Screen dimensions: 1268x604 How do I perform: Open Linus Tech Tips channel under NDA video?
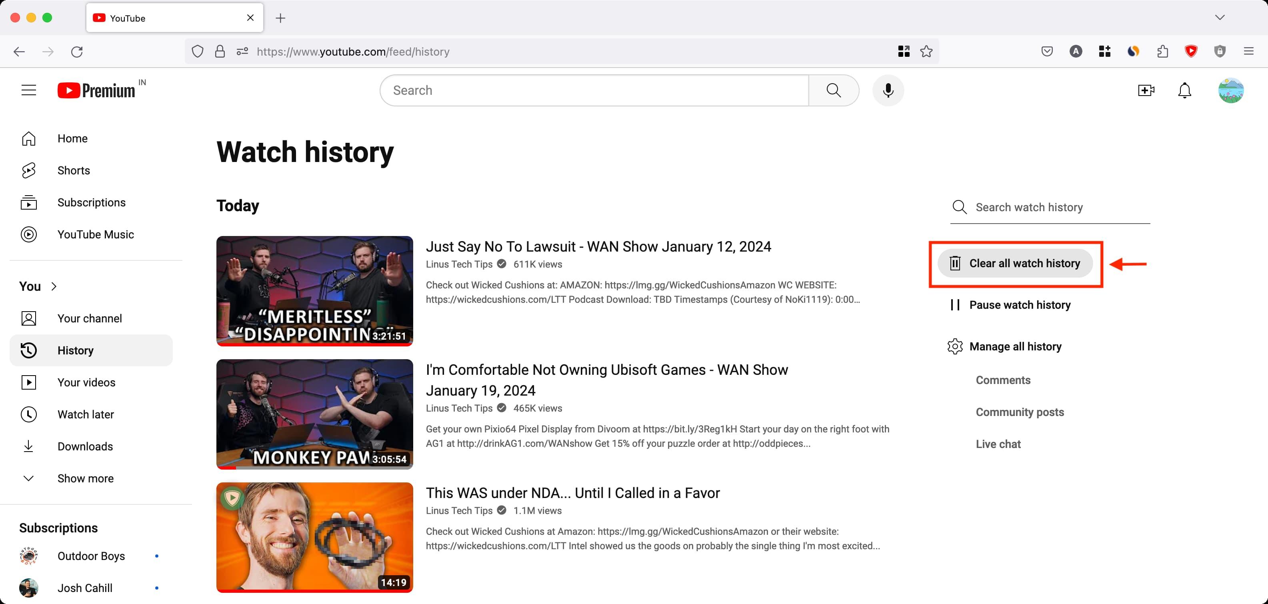[459, 511]
